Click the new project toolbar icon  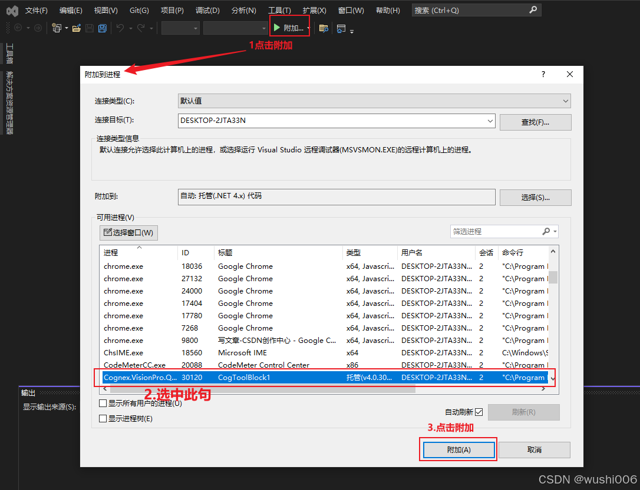coord(57,28)
